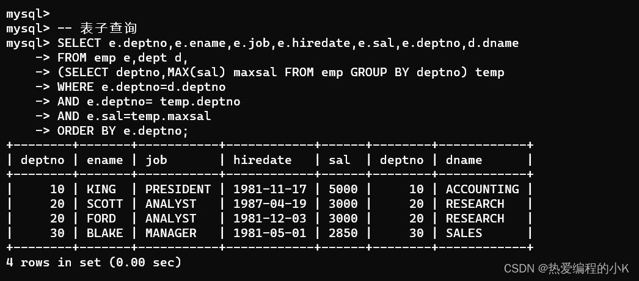Click the salary value 5000
The image size is (639, 281).
click(343, 189)
